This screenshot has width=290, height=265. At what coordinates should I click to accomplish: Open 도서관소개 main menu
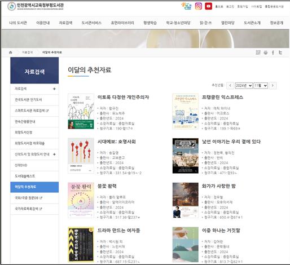252,23
